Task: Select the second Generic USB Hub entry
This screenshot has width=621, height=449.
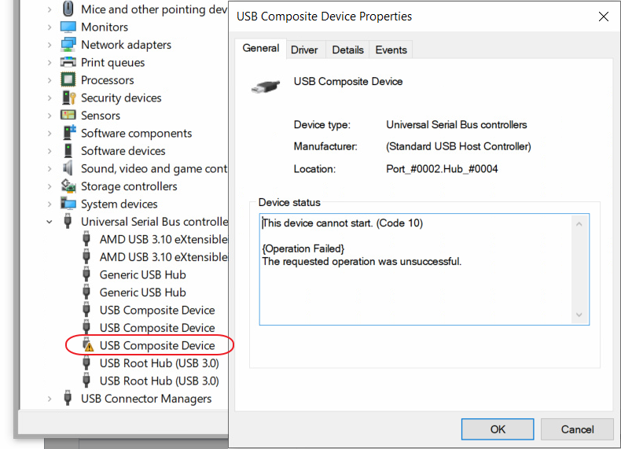Action: [142, 292]
